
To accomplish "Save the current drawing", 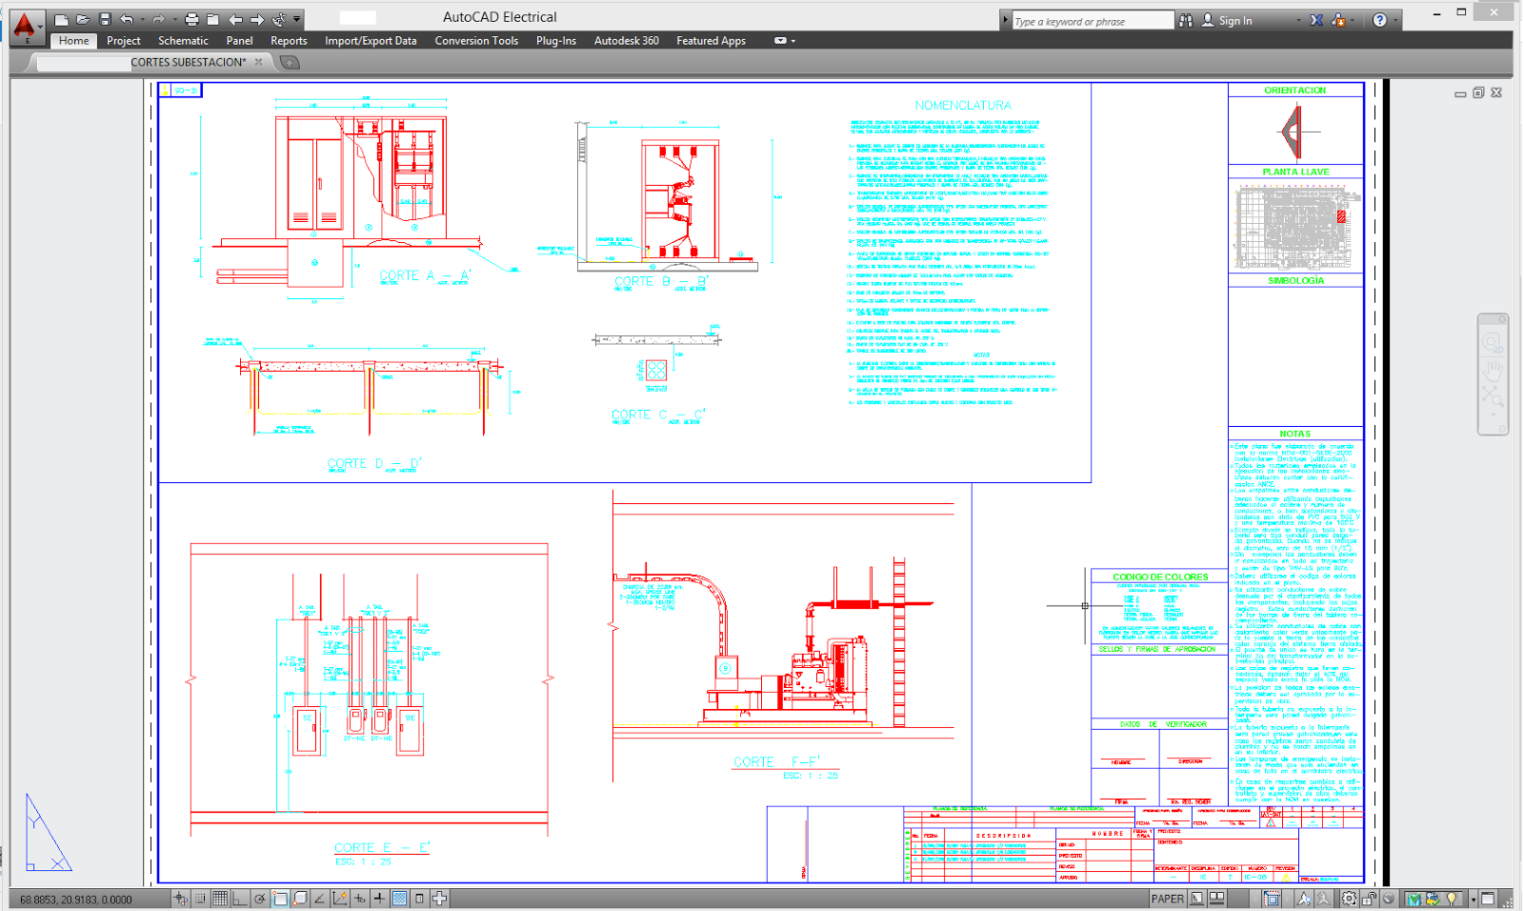I will point(104,18).
